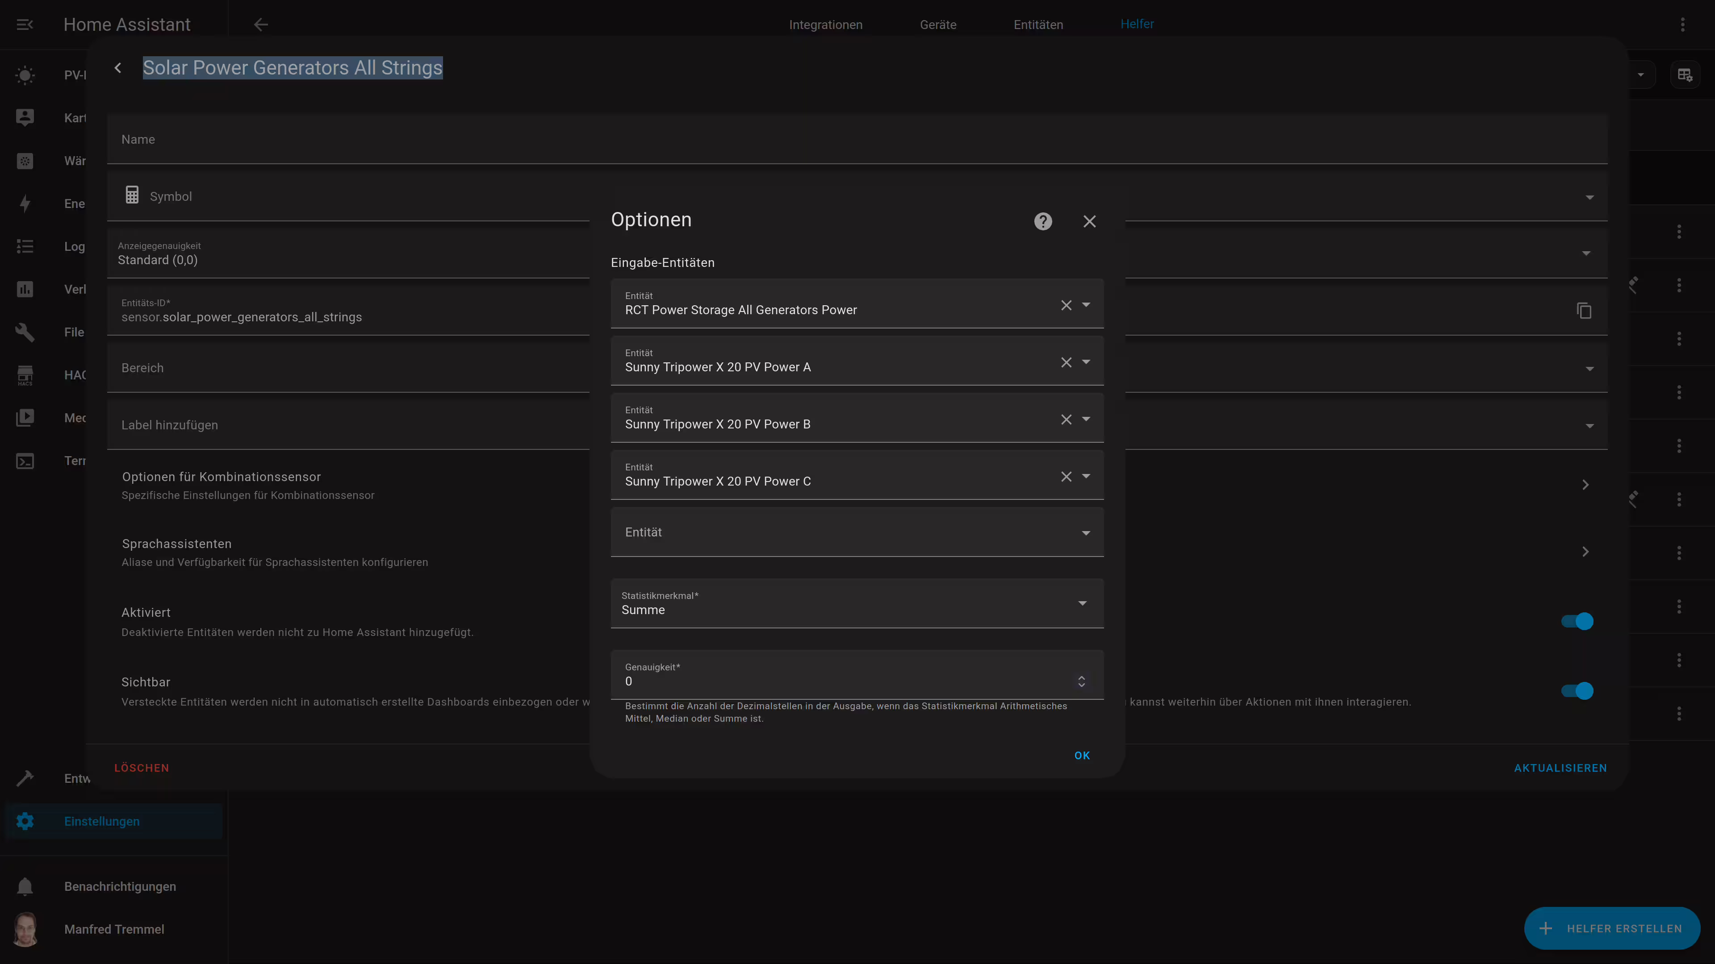This screenshot has width=1715, height=964.
Task: Open the empty Entität picker
Action: [857, 532]
